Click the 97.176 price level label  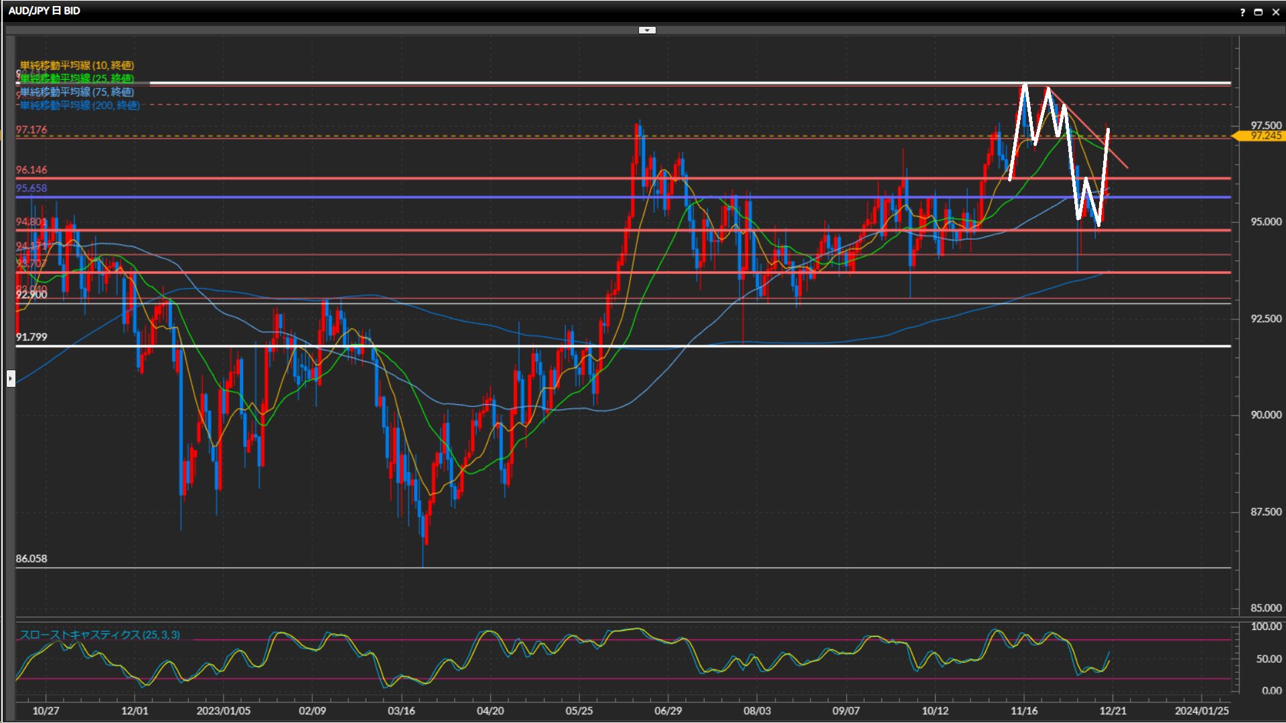pyautogui.click(x=31, y=130)
